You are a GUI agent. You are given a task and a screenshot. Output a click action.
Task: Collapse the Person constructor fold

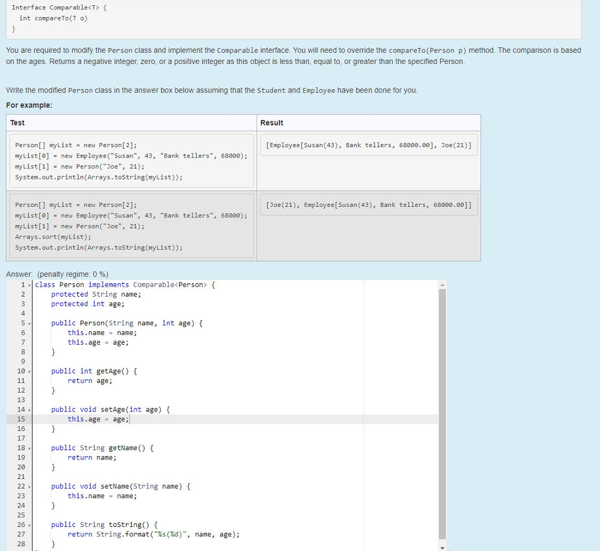28,323
